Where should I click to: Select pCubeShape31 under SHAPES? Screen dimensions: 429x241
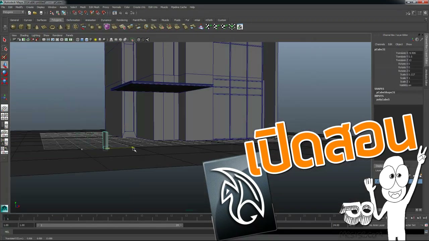[x=385, y=92]
